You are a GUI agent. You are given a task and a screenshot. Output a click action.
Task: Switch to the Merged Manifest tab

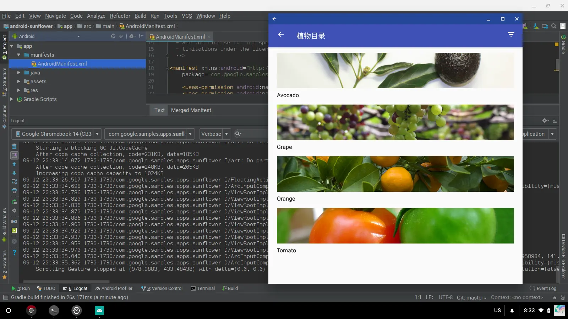[x=191, y=110]
